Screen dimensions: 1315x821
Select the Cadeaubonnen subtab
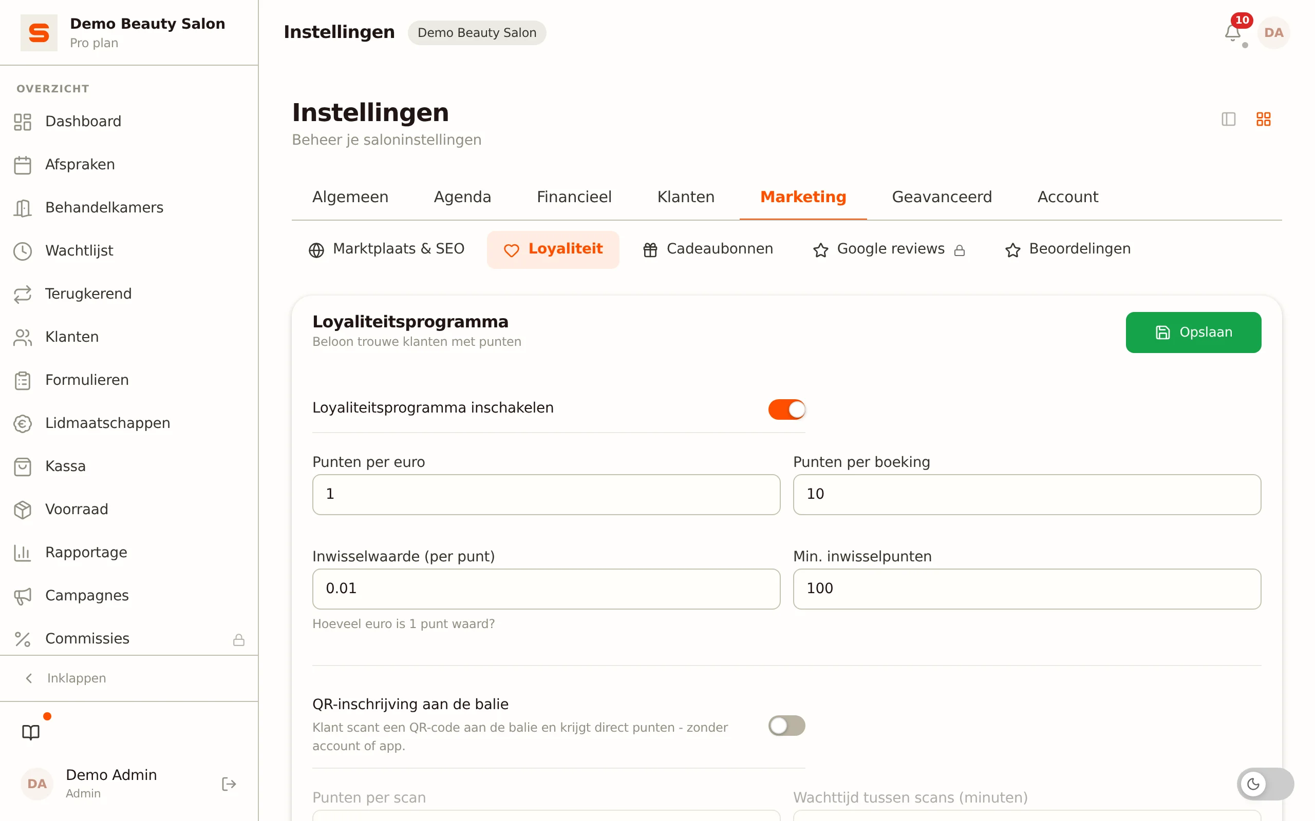pos(707,250)
